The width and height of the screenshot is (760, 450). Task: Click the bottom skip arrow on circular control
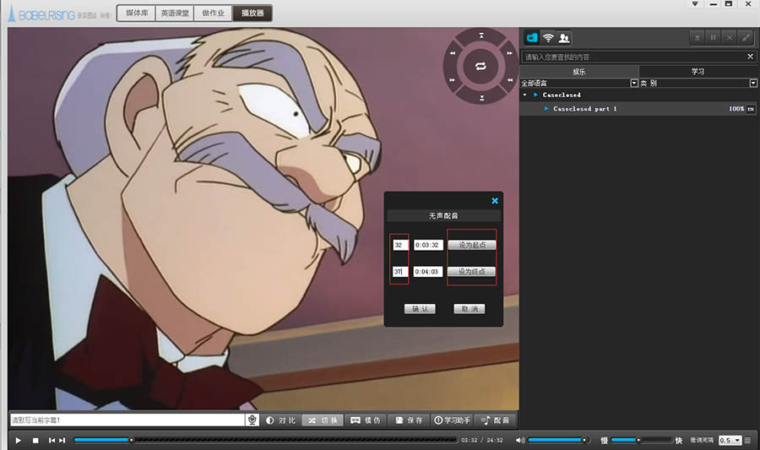(x=482, y=98)
